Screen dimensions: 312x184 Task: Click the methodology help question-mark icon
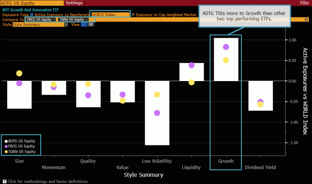(x=4, y=181)
